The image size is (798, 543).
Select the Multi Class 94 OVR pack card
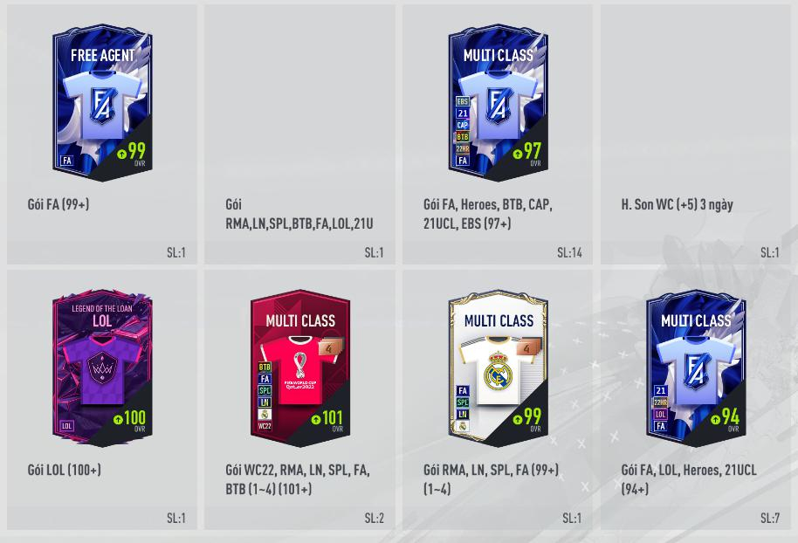tap(696, 368)
